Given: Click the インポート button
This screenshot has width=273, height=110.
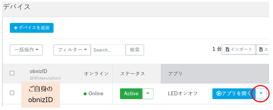Looking at the screenshot, I should 239,49.
